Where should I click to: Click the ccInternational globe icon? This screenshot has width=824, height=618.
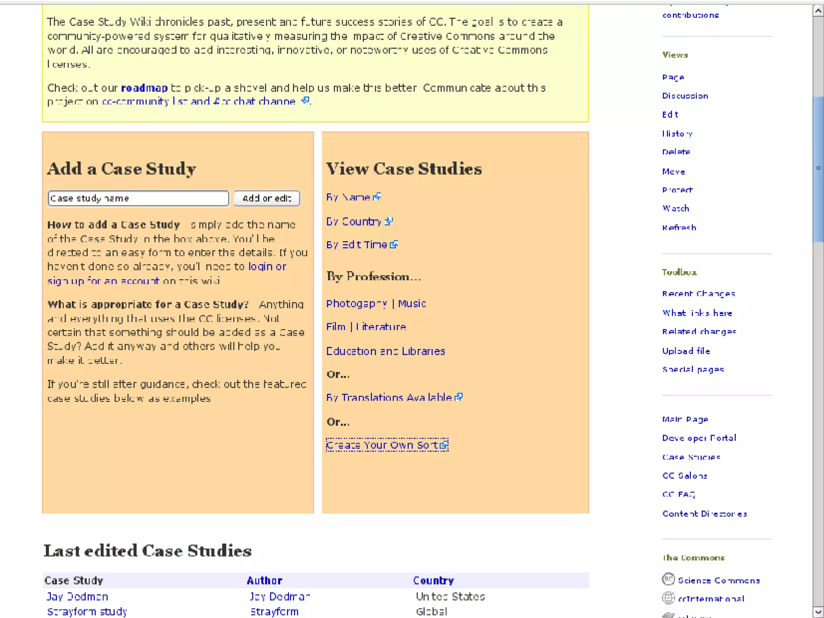pos(668,598)
